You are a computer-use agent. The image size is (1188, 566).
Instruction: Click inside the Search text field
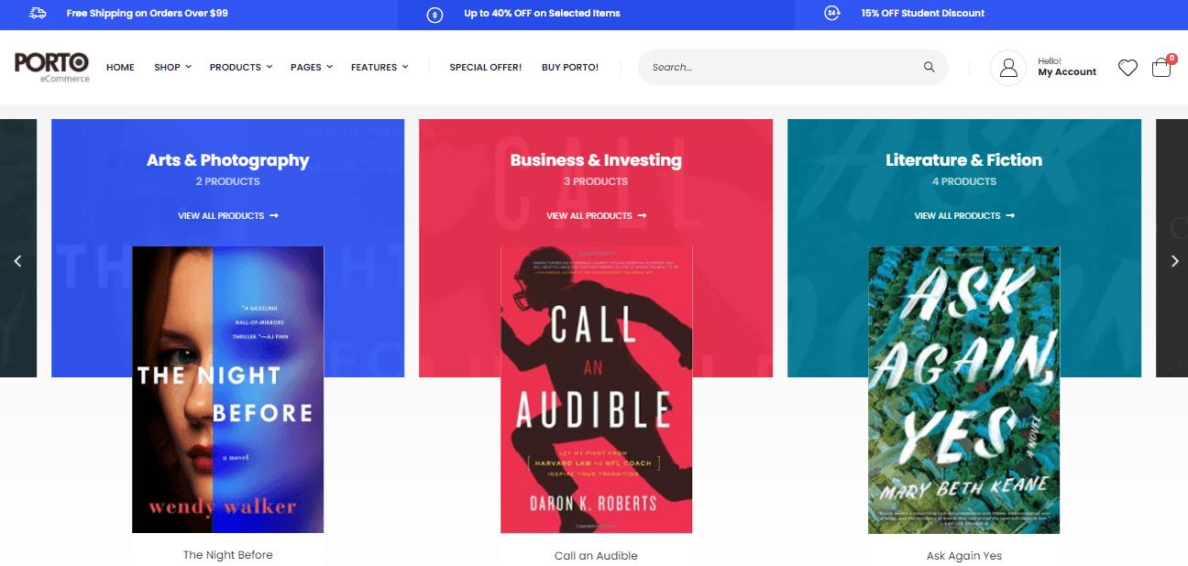point(779,67)
